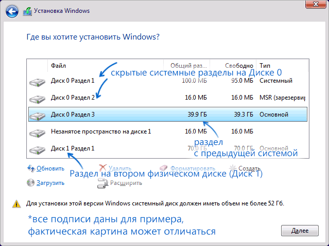Click drive icon for Незанятое пространство row
The image size is (329, 246).
point(38,133)
